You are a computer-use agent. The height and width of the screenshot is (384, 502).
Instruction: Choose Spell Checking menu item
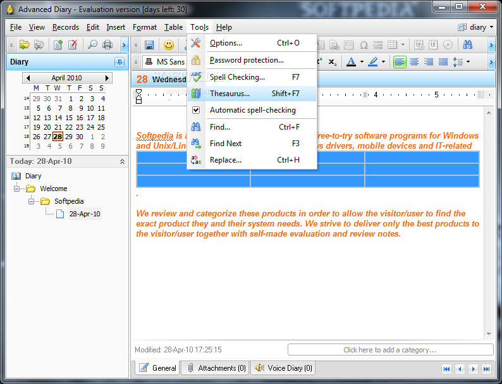pos(252,77)
